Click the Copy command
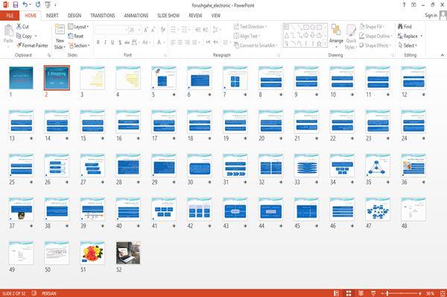 tap(25, 36)
